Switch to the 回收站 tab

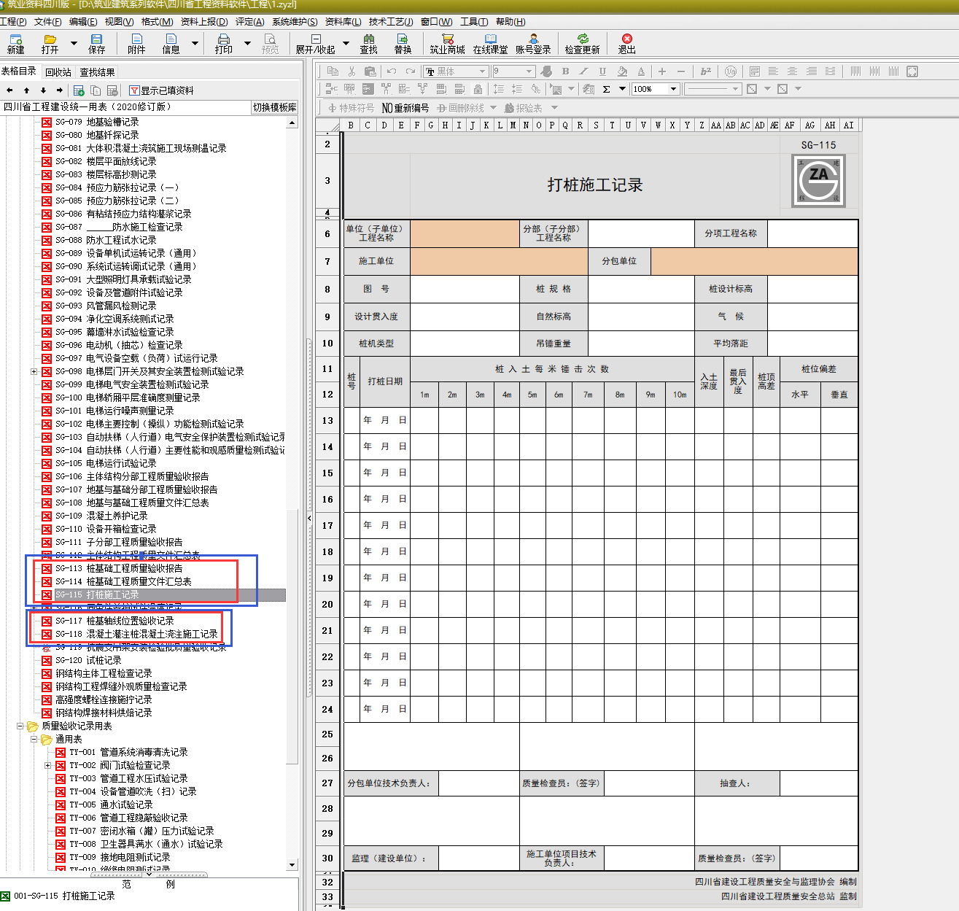[58, 72]
